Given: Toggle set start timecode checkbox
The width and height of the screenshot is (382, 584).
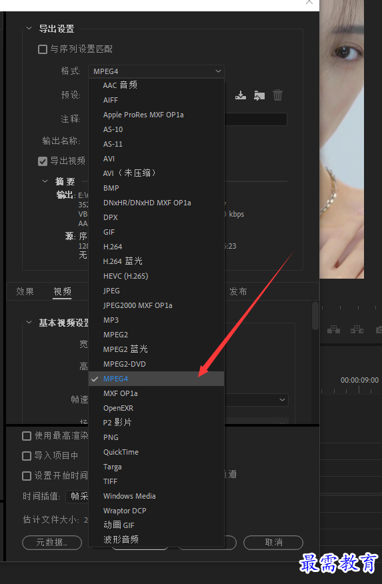Looking at the screenshot, I should [x=27, y=475].
